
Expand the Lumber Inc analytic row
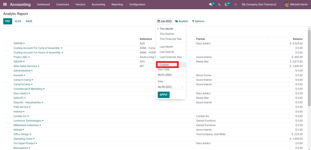coord(21,116)
